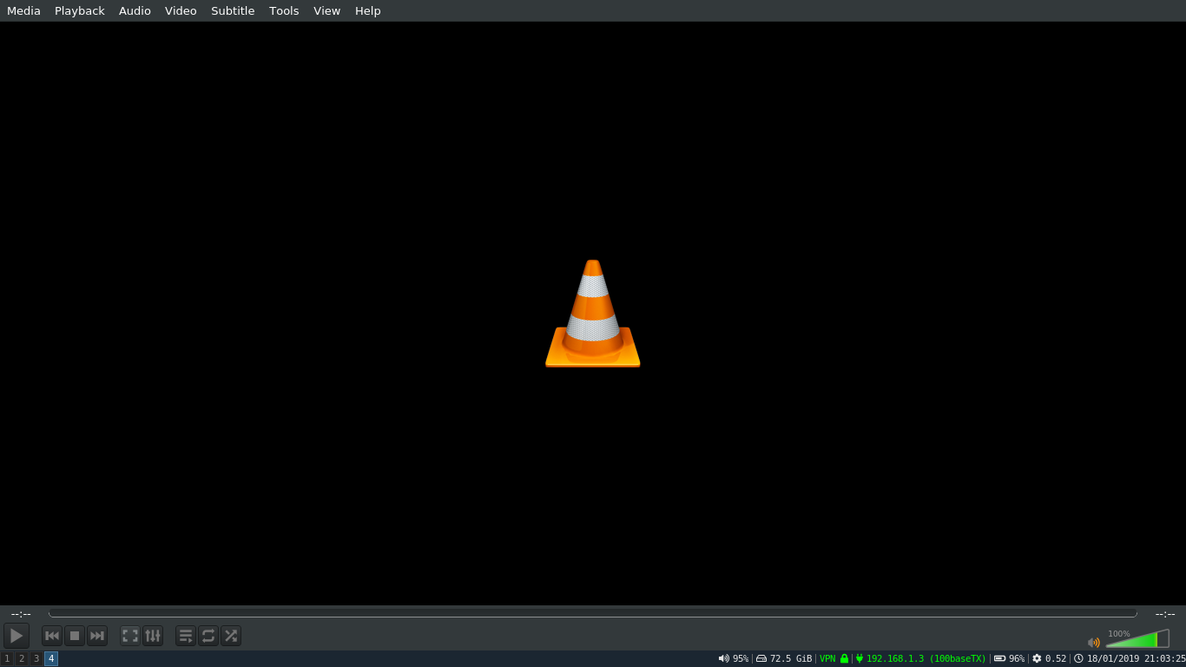Click battery 96% indicator

point(1009,659)
